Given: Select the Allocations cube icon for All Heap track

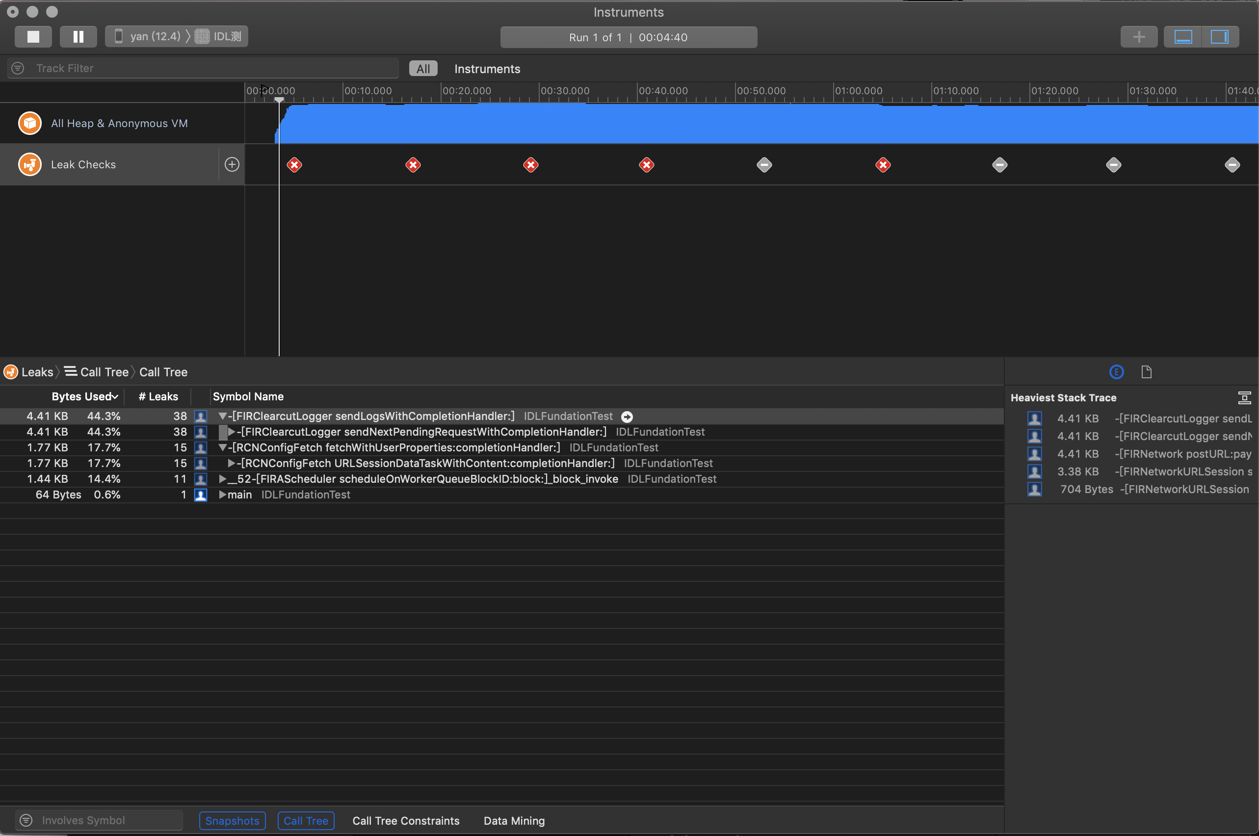Looking at the screenshot, I should [x=30, y=123].
